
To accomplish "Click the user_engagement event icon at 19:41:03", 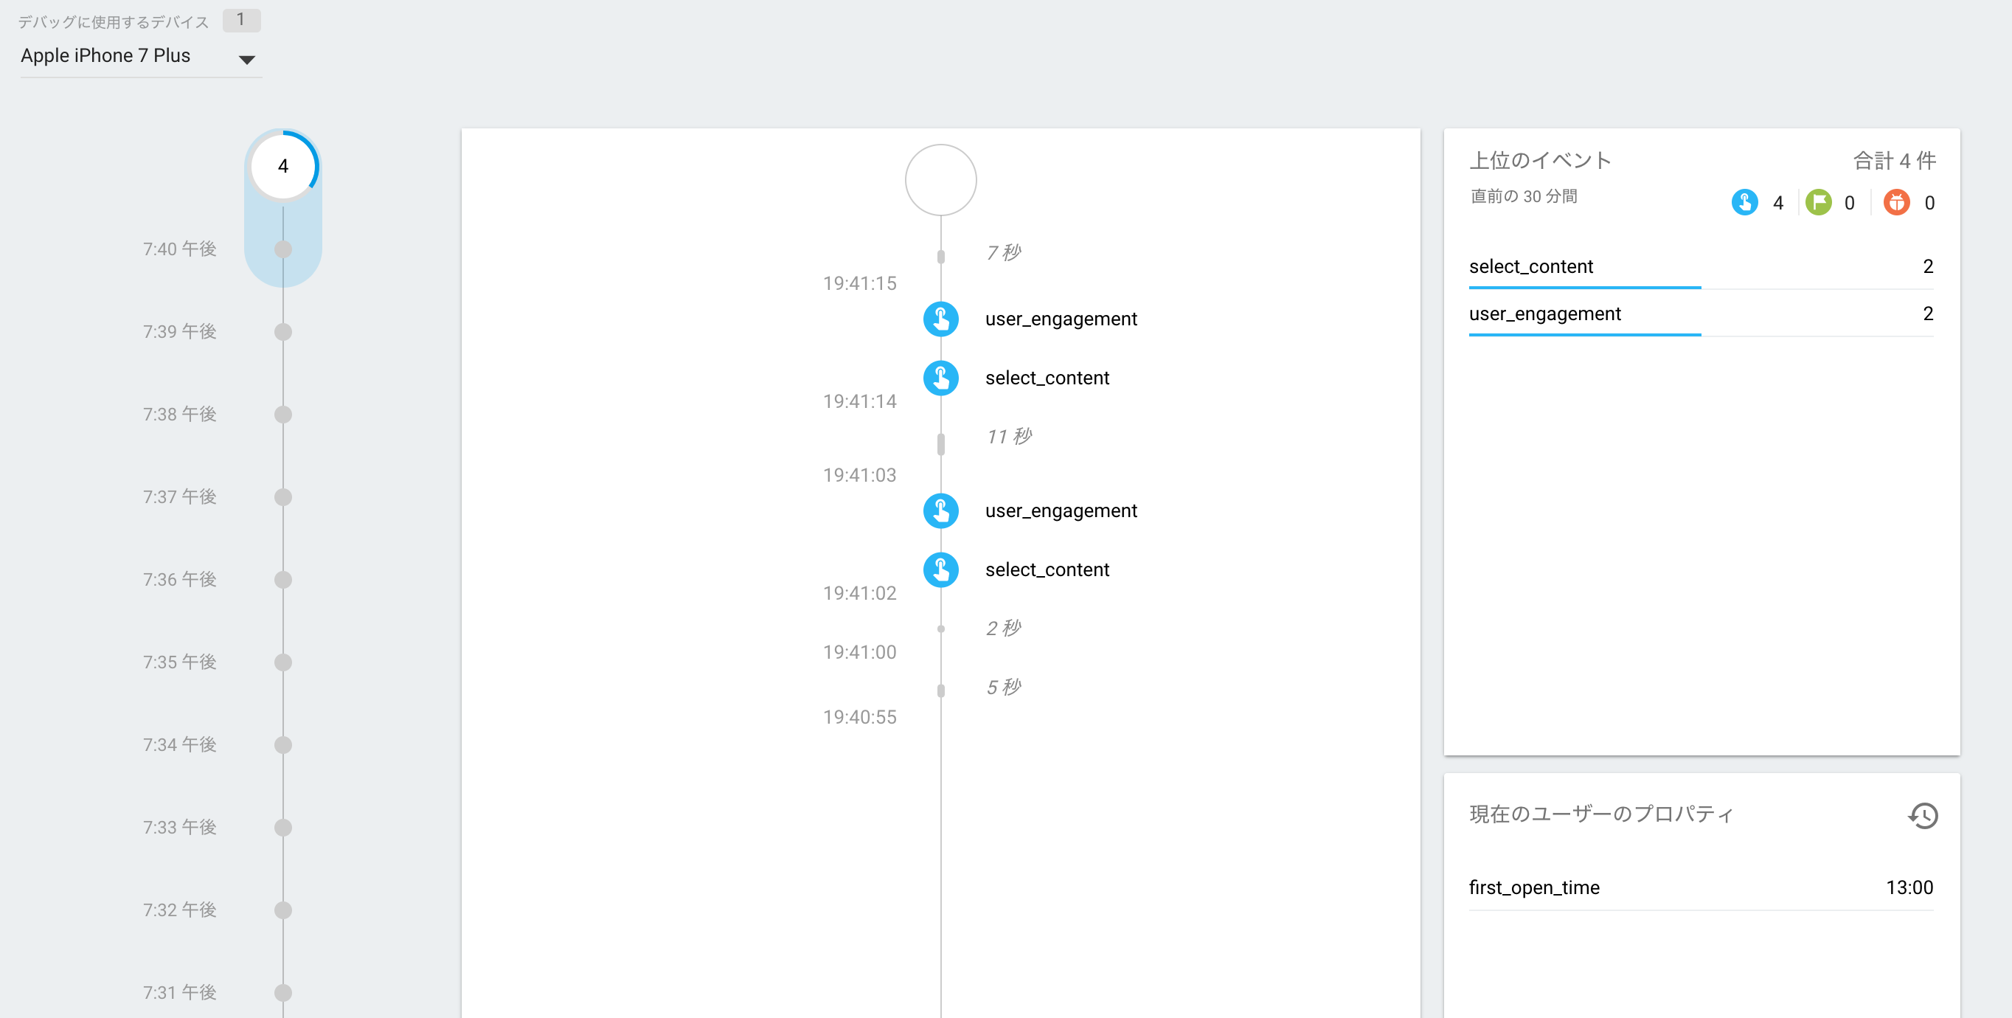I will (940, 511).
